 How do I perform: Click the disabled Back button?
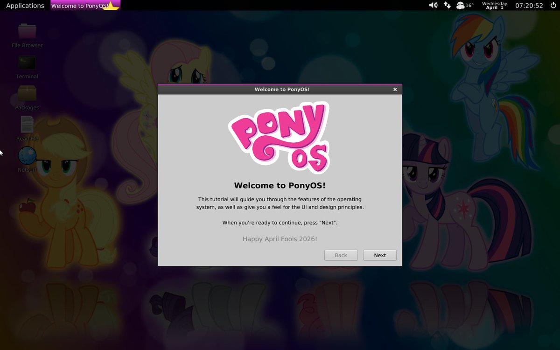point(341,255)
